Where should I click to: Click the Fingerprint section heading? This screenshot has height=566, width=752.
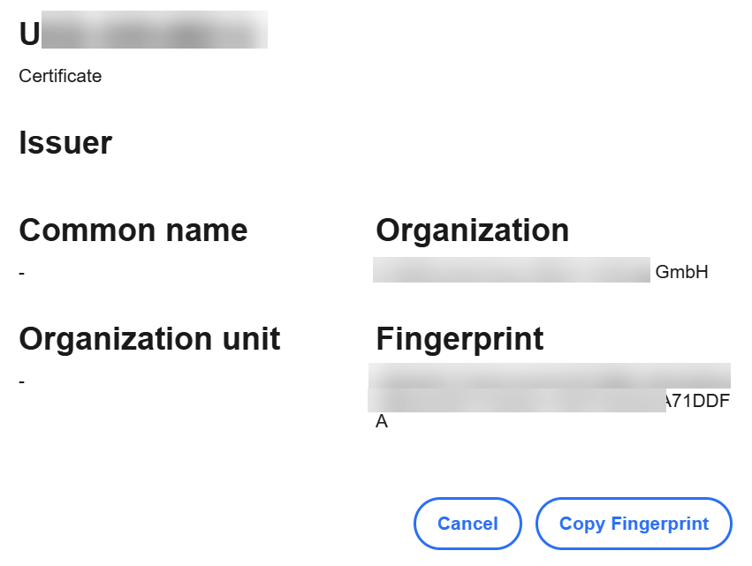460,338
